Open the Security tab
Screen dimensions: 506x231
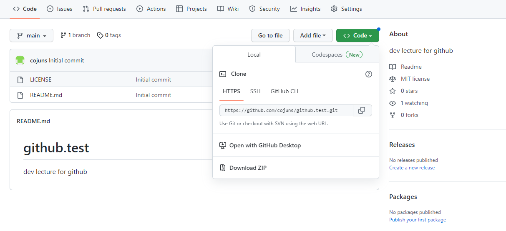264,9
